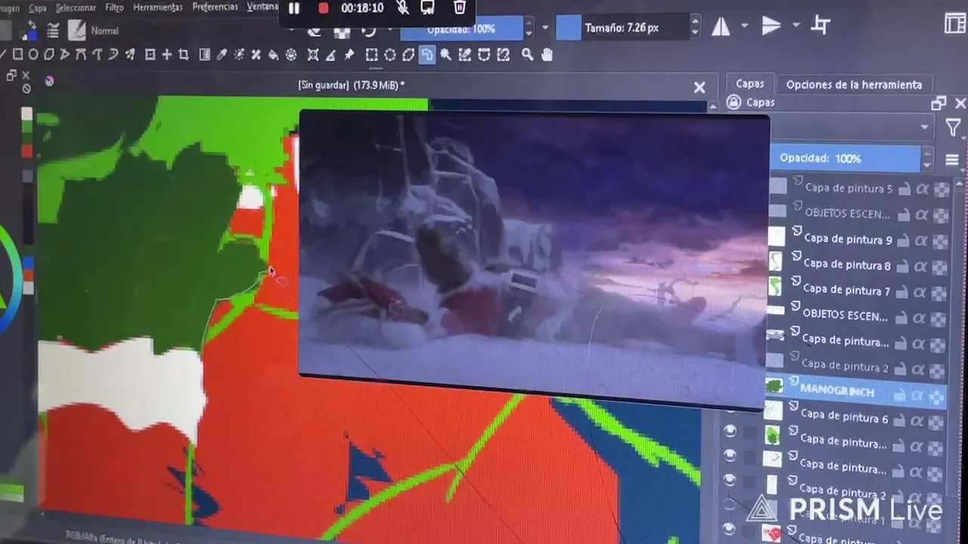This screenshot has height=544, width=968.
Task: Select the Assistant tool
Action: [x=312, y=54]
